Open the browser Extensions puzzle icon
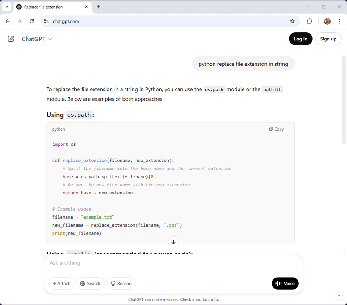The width and height of the screenshot is (347, 305). click(309, 21)
